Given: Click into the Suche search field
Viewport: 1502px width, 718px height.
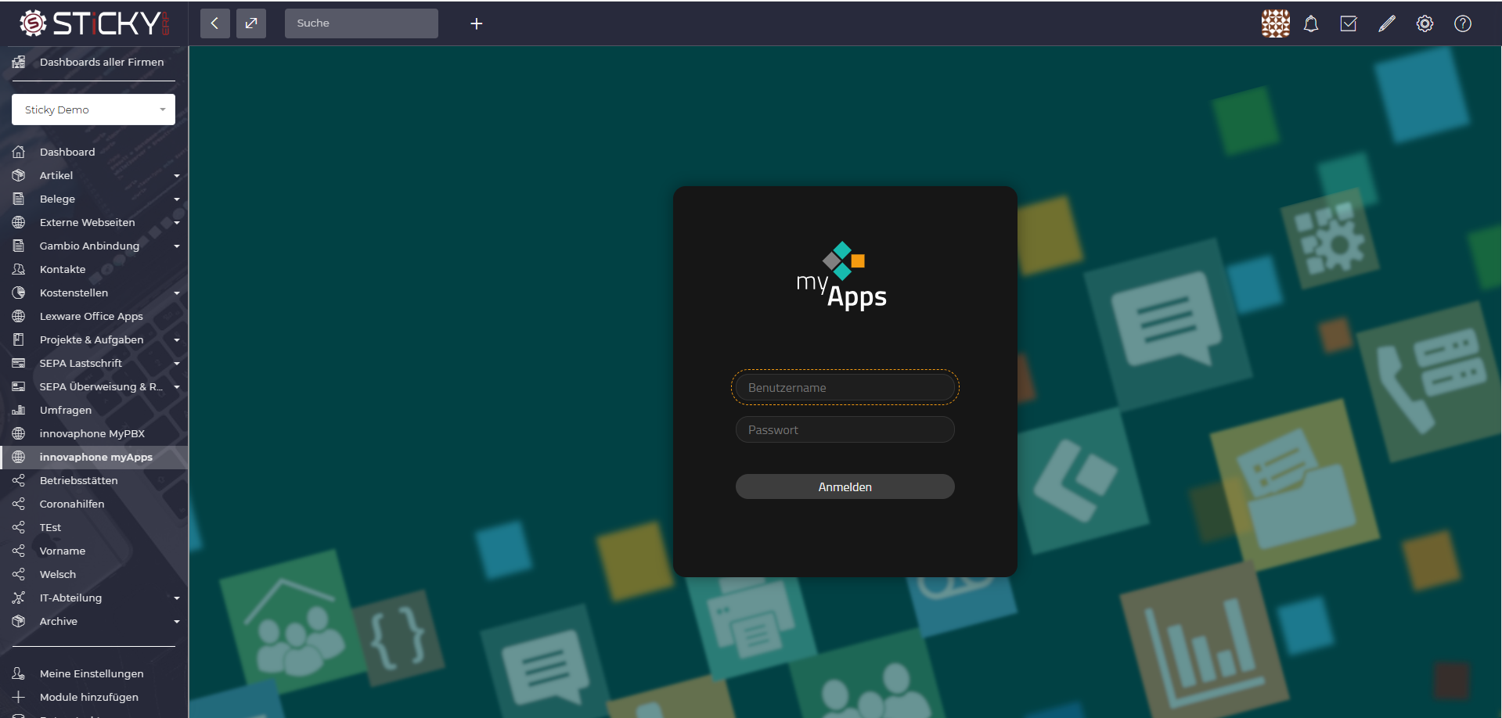Looking at the screenshot, I should click(362, 23).
